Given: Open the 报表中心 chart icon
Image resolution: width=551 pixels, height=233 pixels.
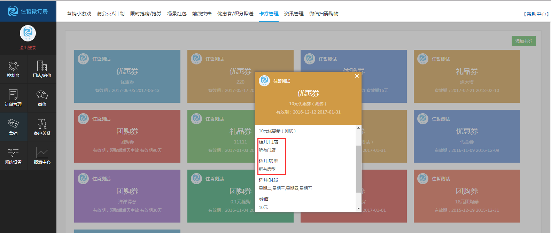Looking at the screenshot, I should (42, 156).
